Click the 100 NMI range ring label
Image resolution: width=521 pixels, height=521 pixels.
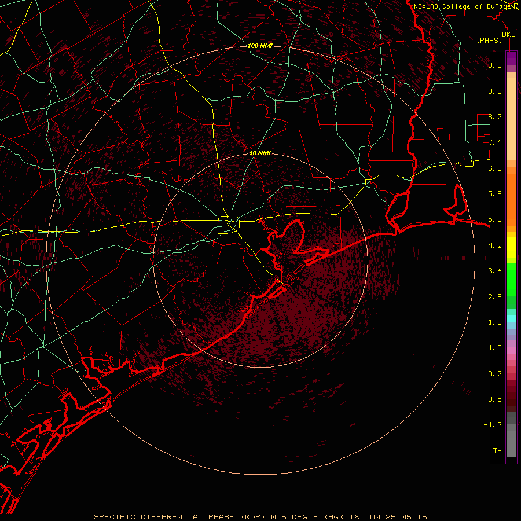tap(260, 46)
